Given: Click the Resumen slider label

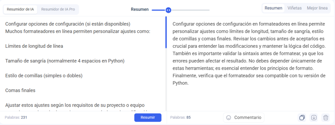Looking at the screenshot, I should (x=139, y=9).
